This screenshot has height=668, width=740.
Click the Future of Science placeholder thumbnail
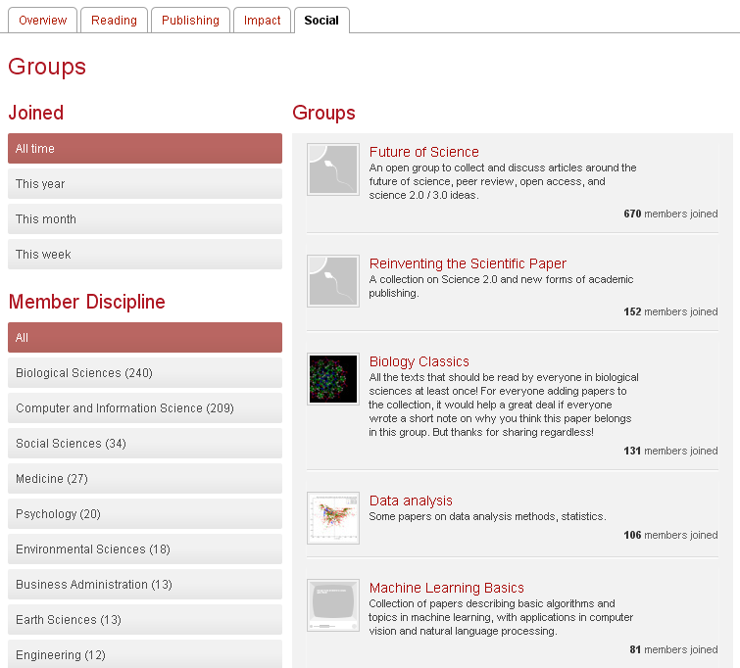[333, 169]
